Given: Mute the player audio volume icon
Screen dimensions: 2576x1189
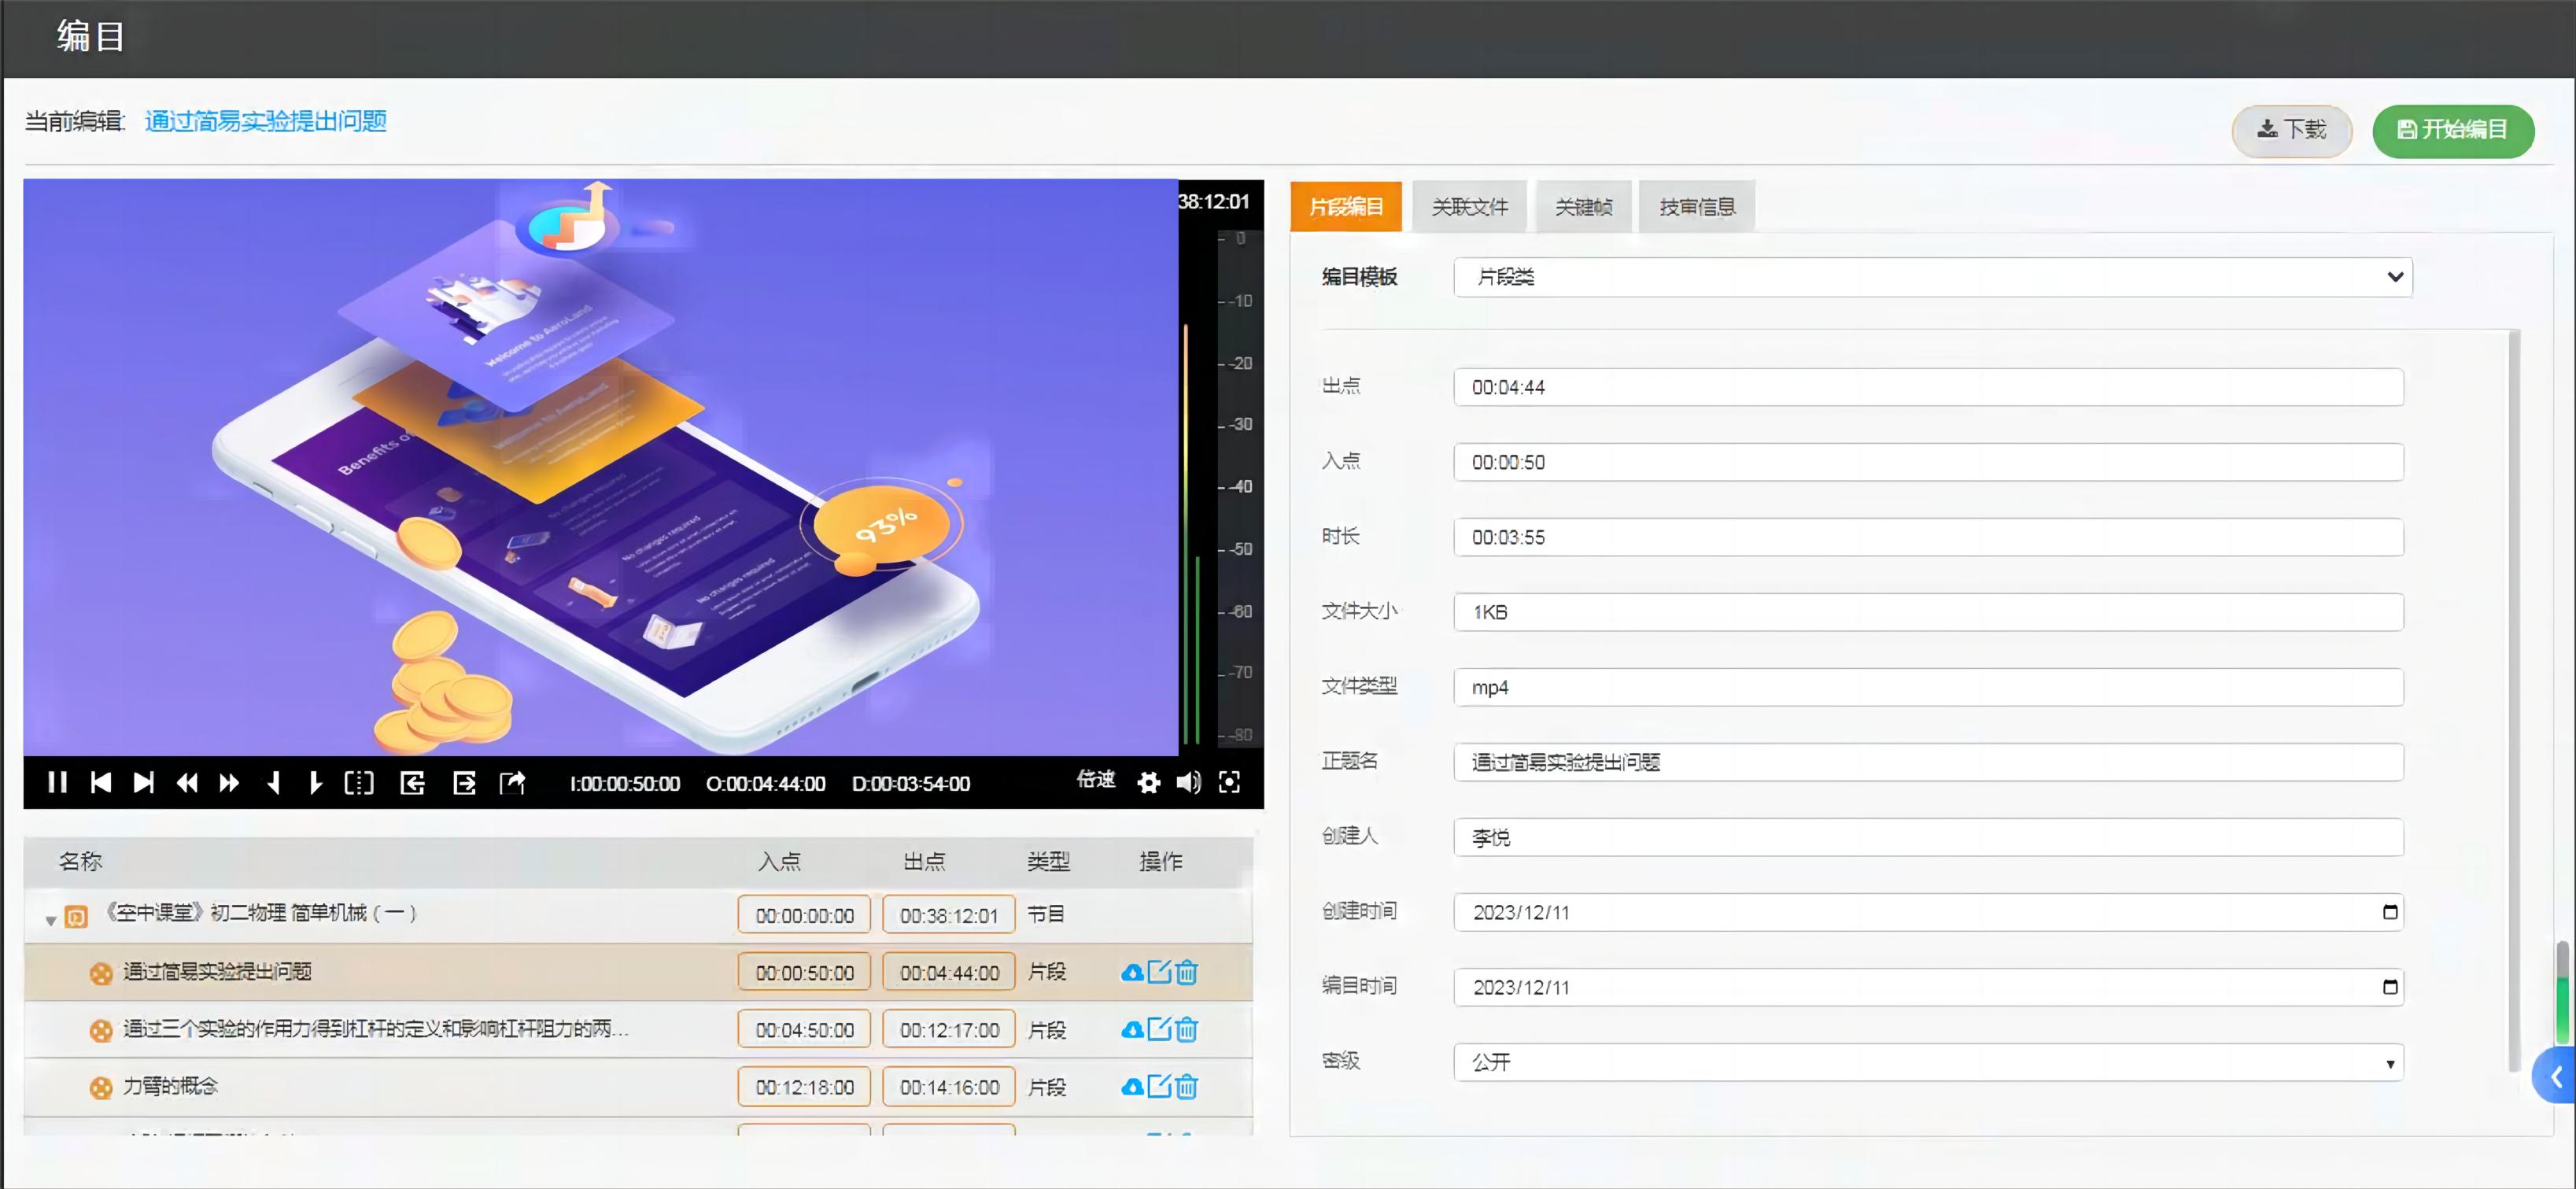Looking at the screenshot, I should click(x=1189, y=783).
